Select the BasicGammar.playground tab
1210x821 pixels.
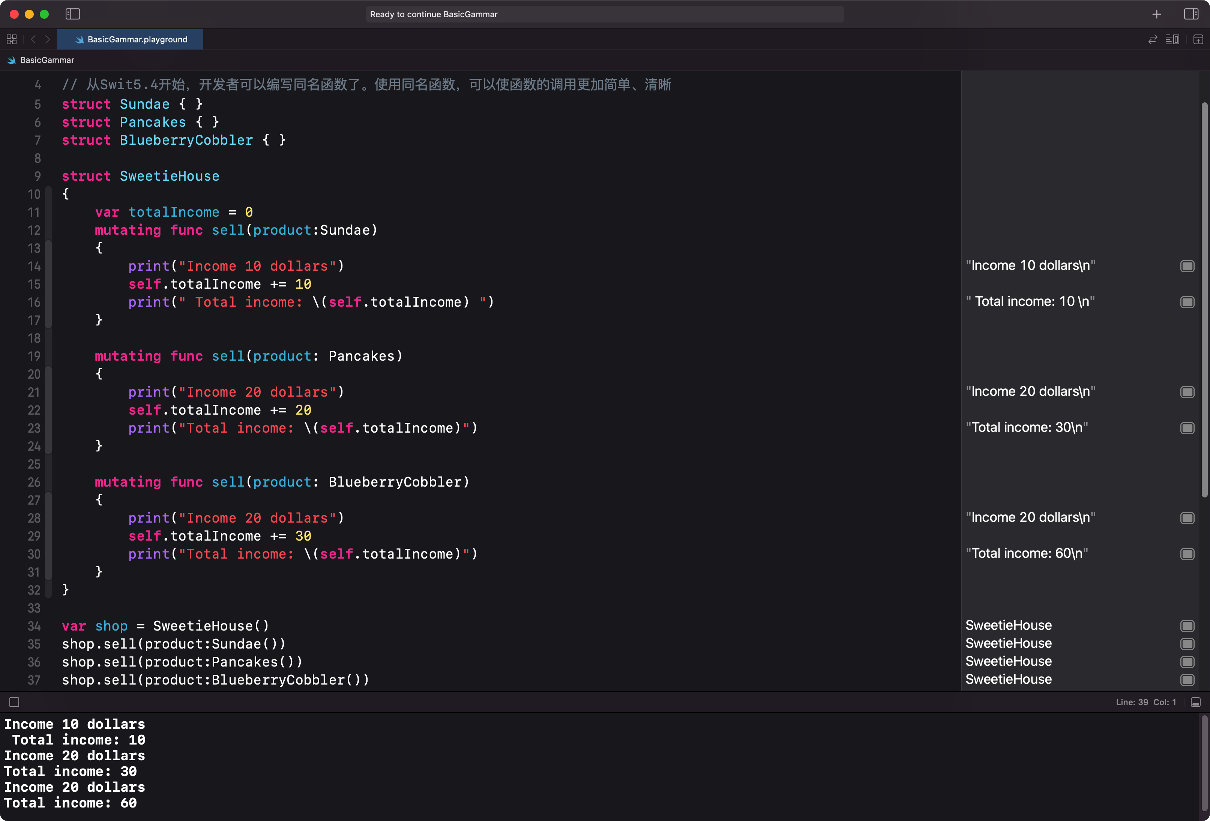pyautogui.click(x=130, y=39)
